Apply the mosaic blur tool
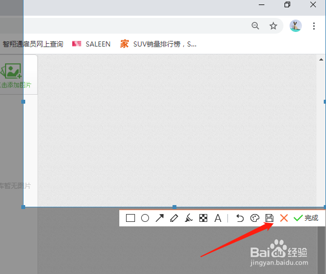The height and width of the screenshot is (274, 326). (x=203, y=218)
